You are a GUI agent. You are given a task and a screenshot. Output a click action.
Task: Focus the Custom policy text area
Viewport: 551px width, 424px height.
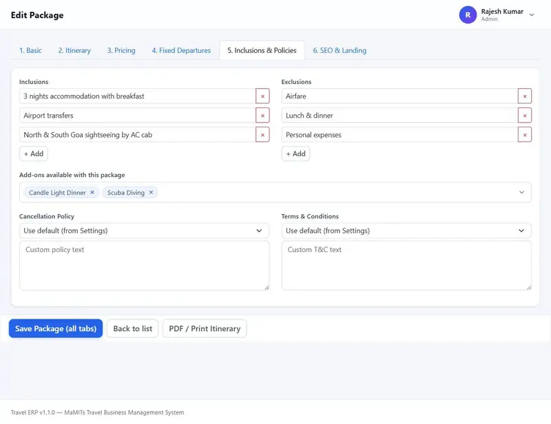click(x=145, y=266)
